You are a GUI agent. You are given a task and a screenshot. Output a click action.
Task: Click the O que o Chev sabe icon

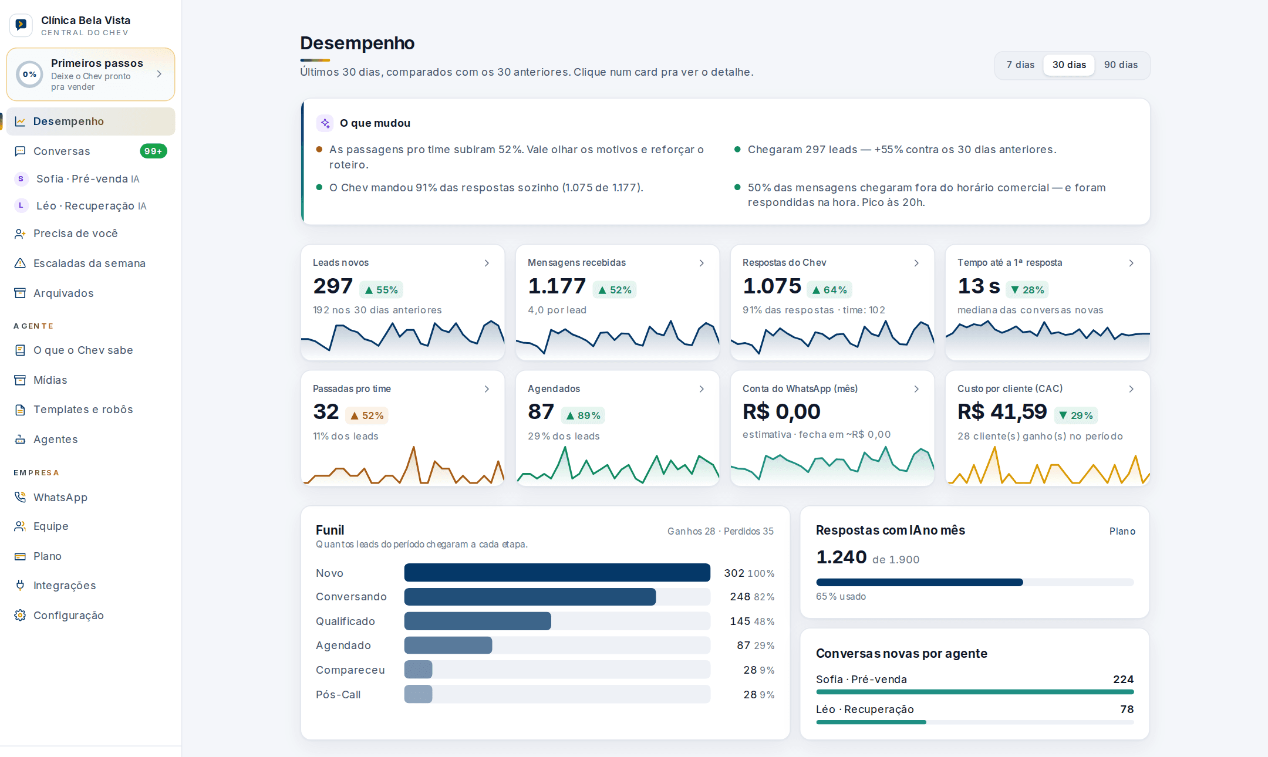tap(20, 350)
